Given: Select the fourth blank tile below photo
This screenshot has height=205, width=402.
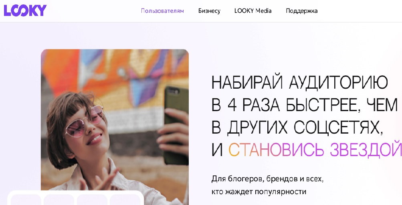Looking at the screenshot, I should coord(125,200).
